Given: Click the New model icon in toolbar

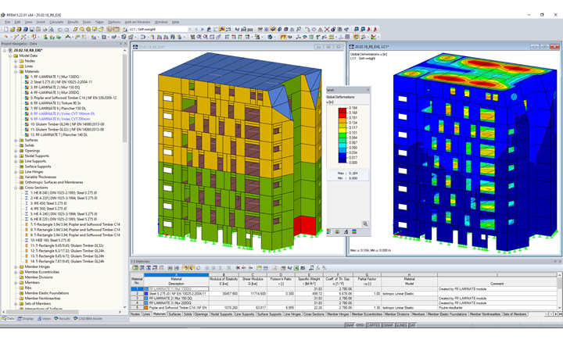Looking at the screenshot, I should coord(6,29).
